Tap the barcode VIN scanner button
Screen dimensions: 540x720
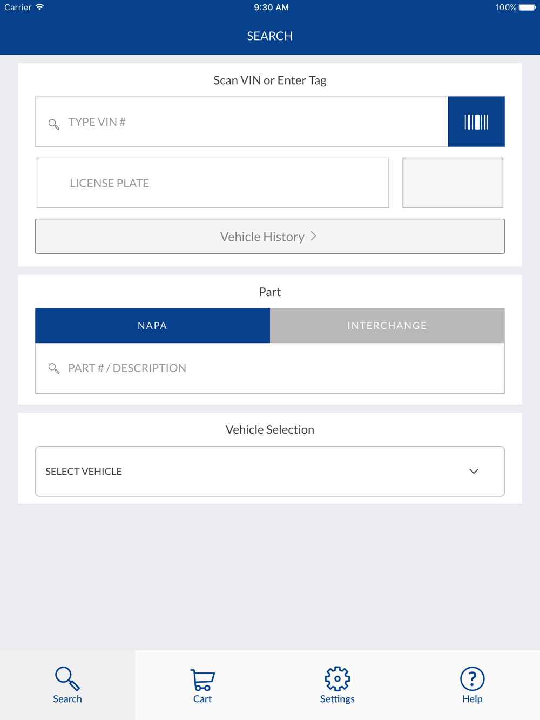pyautogui.click(x=476, y=122)
